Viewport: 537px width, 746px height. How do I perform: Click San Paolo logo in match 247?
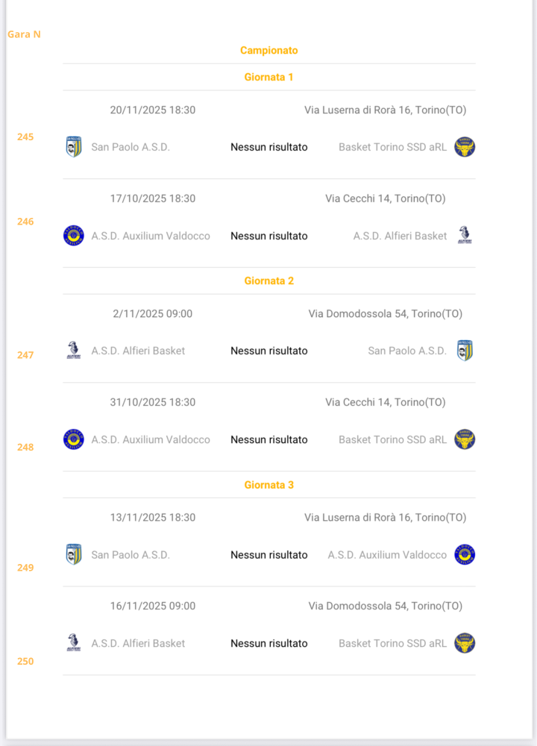coord(465,351)
